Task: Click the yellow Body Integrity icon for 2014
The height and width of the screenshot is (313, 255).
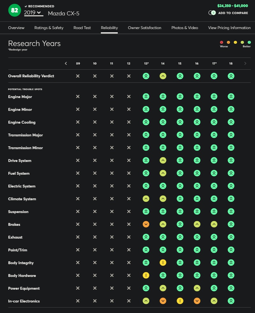Action: [x=163, y=263]
